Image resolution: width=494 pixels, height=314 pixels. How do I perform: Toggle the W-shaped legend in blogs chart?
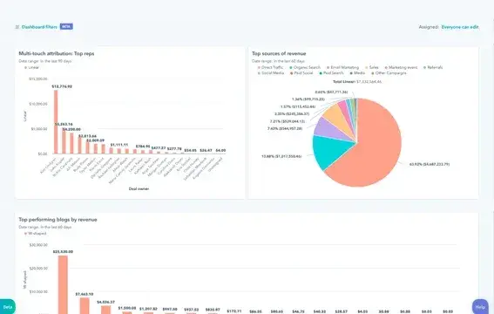(x=35, y=234)
